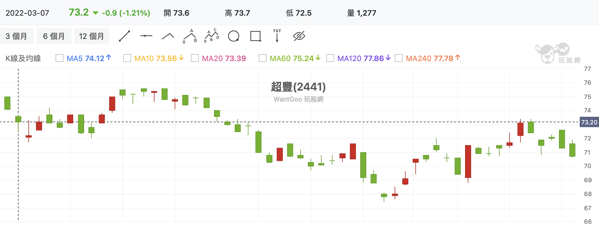Click the low price 低 72.5
This screenshot has height=227, width=599.
pos(298,13)
